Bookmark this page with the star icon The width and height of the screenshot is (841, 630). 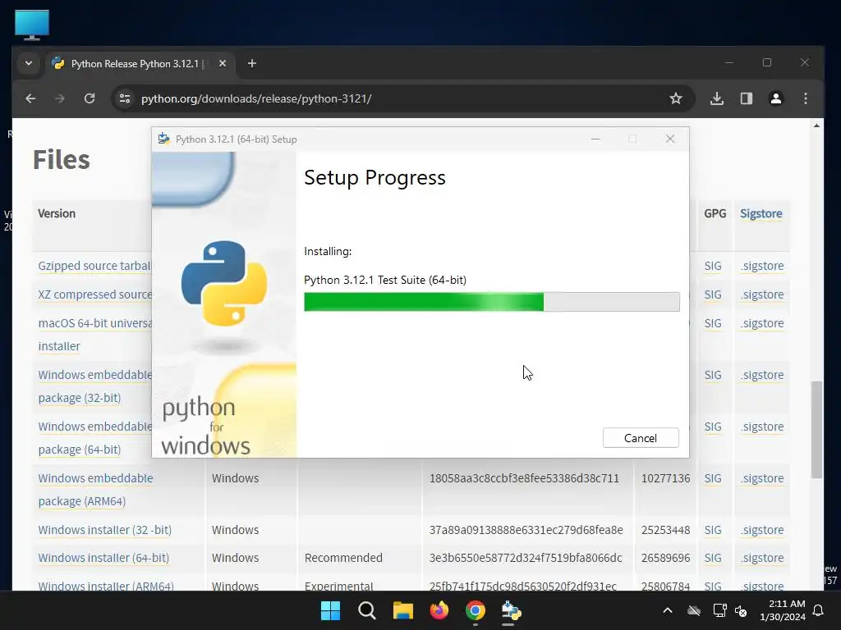pos(676,98)
